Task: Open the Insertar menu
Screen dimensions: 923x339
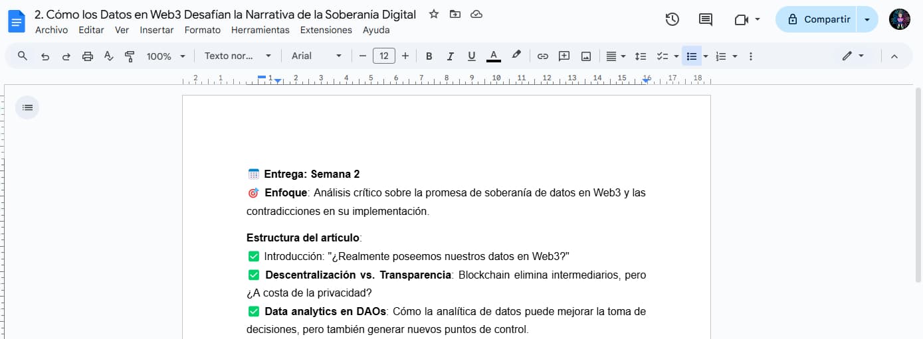Action: tap(156, 30)
